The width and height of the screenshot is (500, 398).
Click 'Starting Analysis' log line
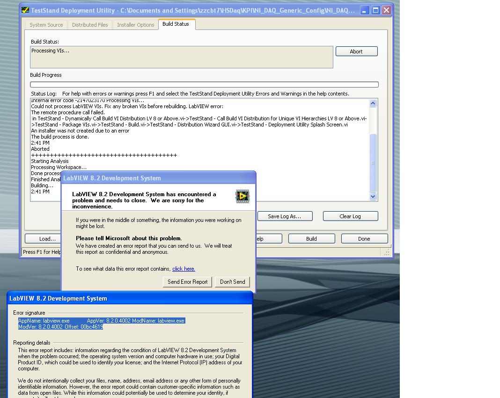click(50, 161)
